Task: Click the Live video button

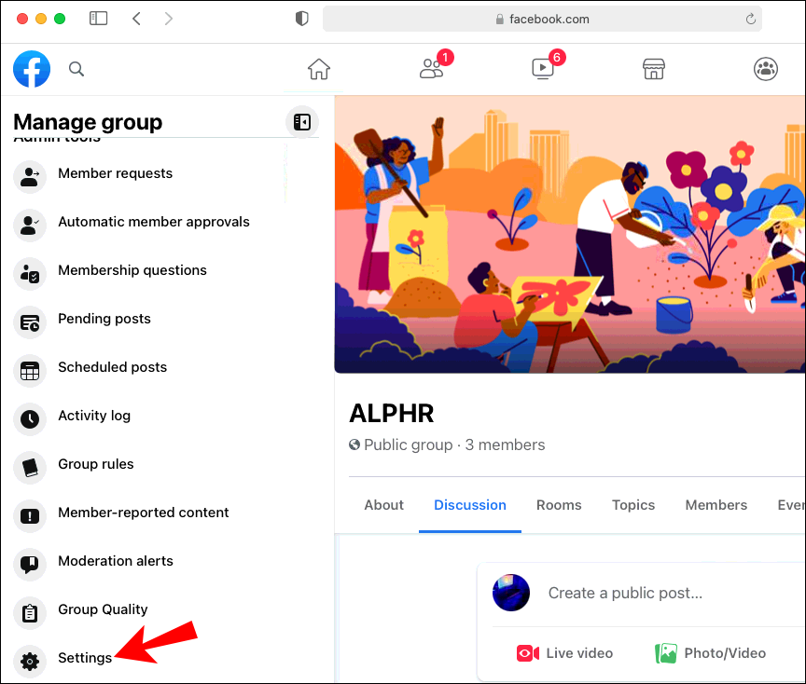Action: tap(564, 653)
